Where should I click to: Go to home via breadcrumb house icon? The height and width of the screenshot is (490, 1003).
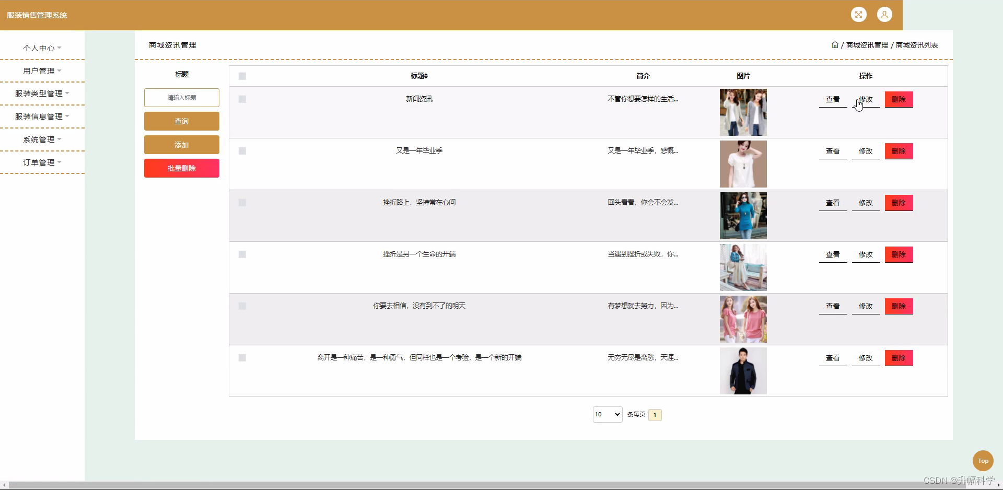pyautogui.click(x=835, y=45)
